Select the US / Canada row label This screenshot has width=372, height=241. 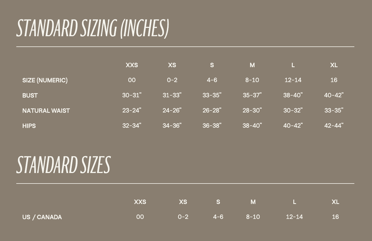click(42, 217)
